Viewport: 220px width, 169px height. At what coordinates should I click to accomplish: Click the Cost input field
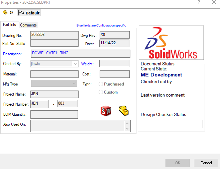point(115,74)
